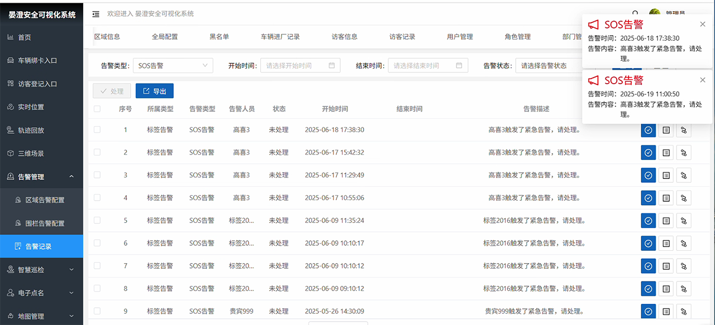Select the checkbox for row 5
715x325 pixels.
pos(97,220)
